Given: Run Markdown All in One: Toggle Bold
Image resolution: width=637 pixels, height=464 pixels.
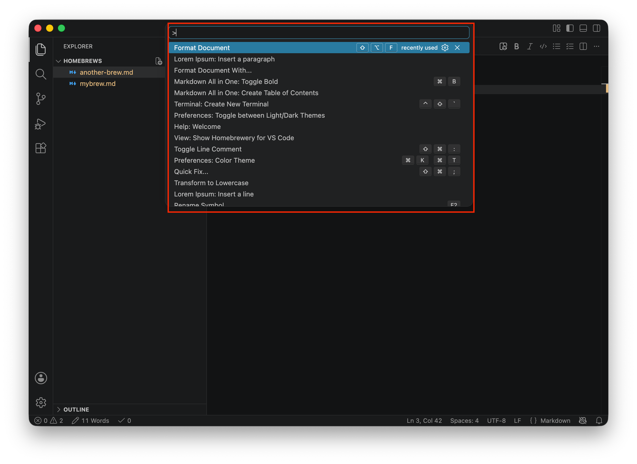Looking at the screenshot, I should 319,81.
